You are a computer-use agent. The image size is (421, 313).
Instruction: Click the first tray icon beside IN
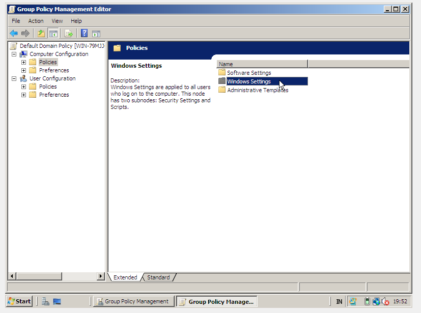(353, 301)
